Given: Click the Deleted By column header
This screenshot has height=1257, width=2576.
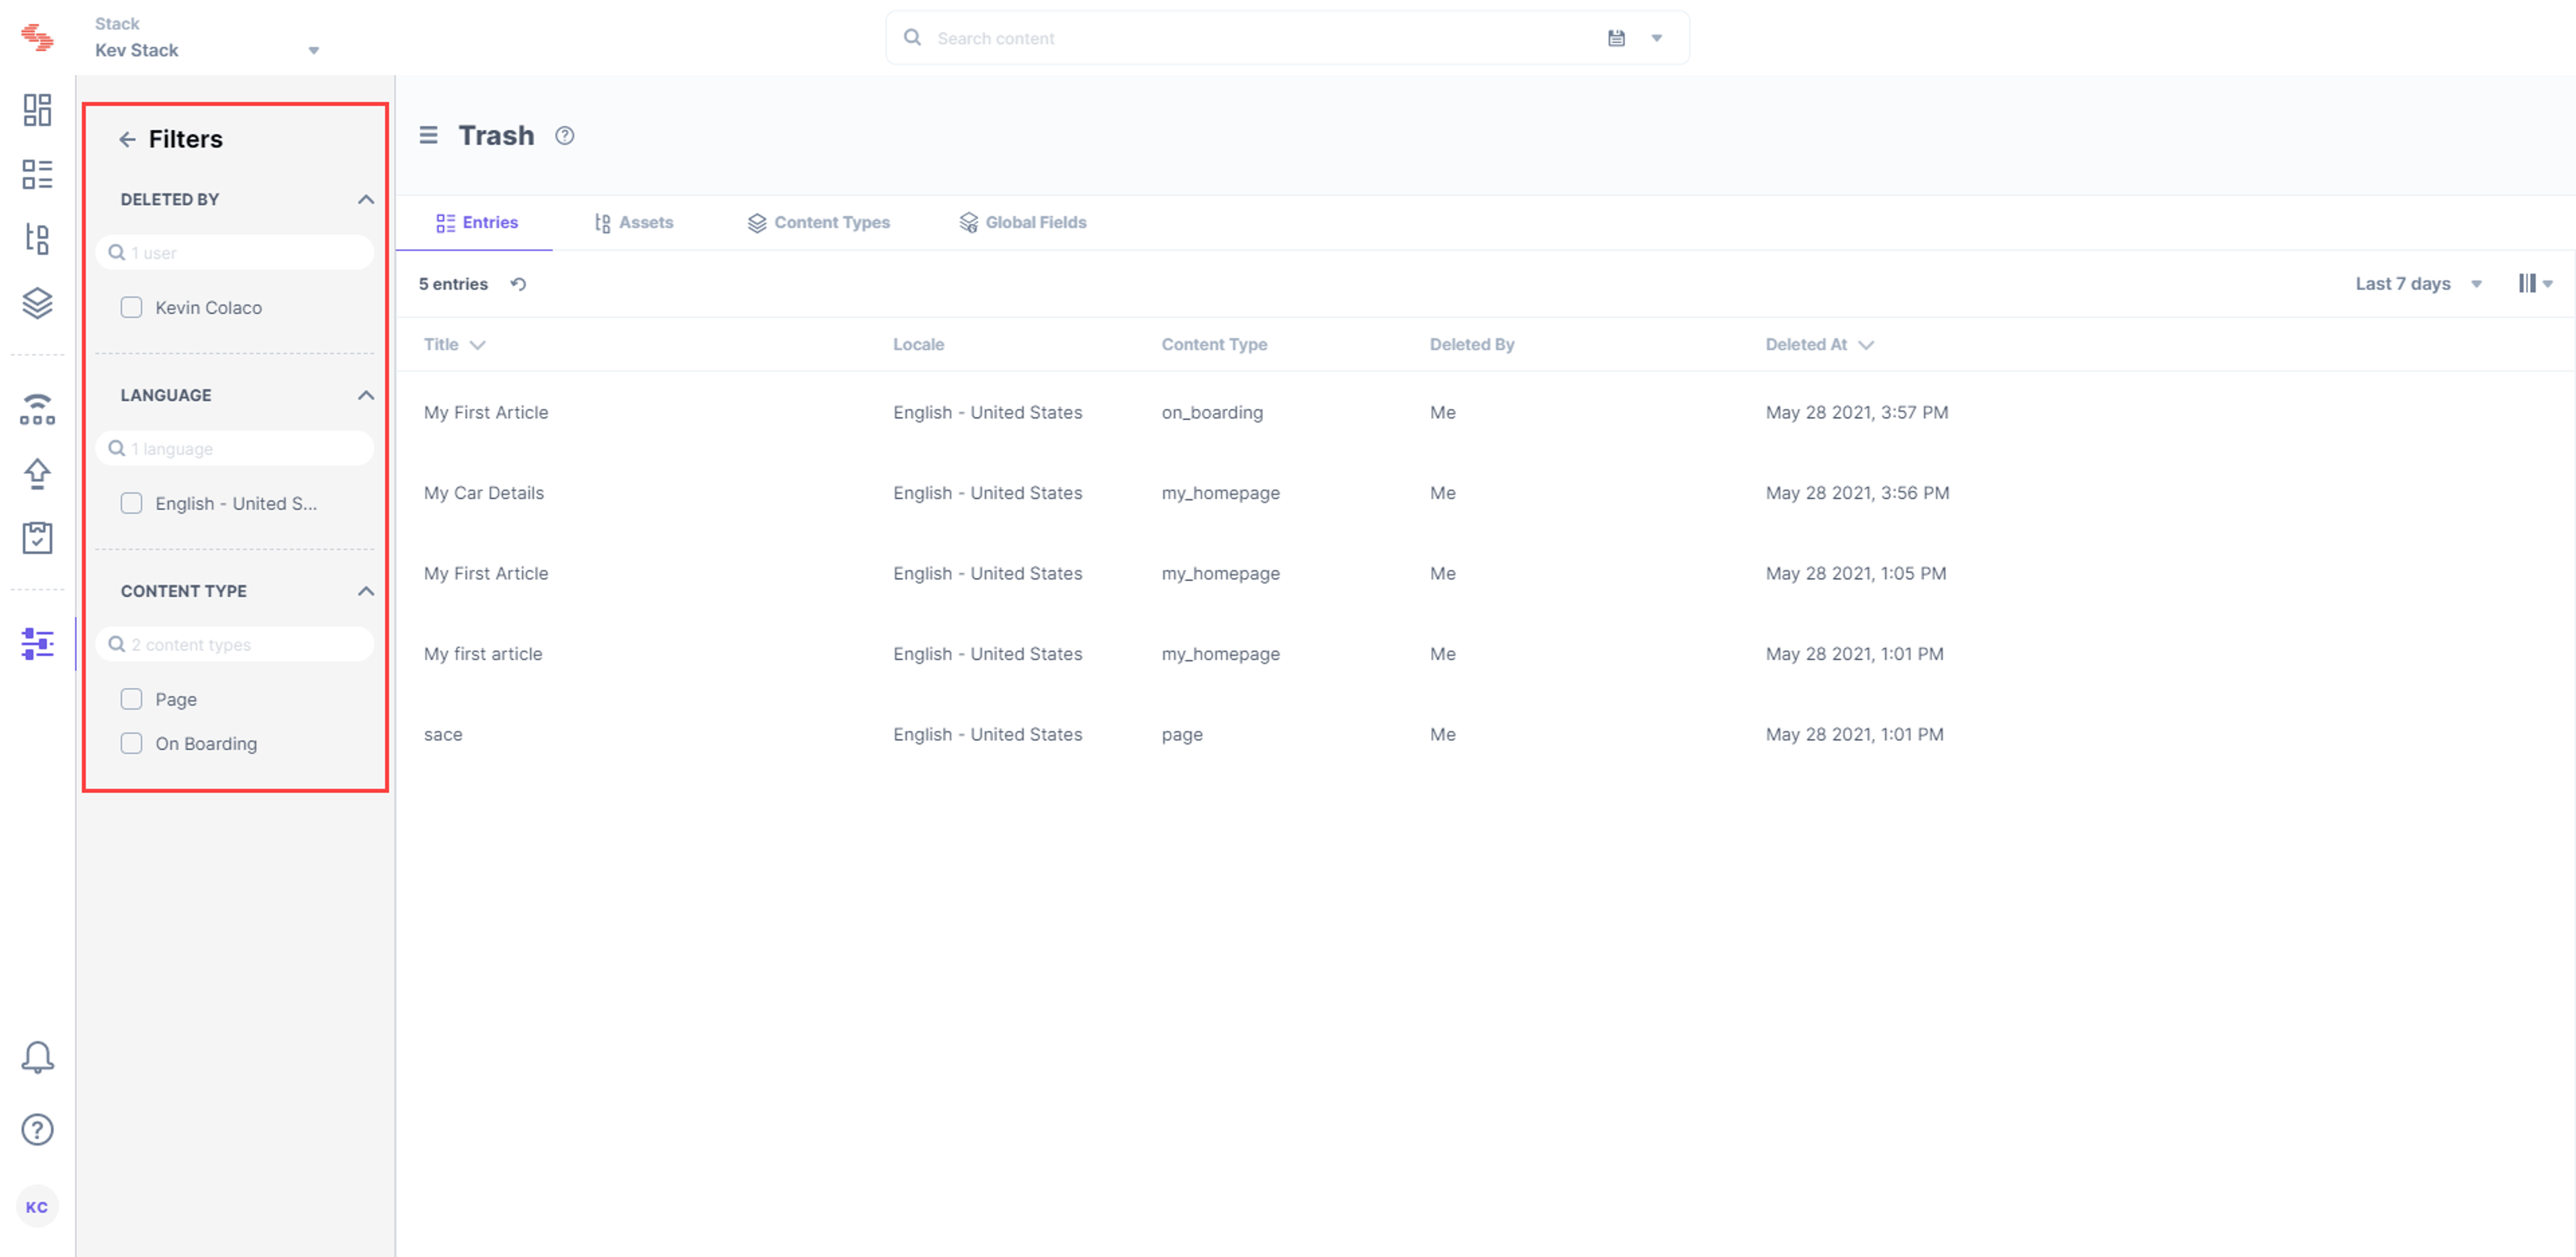Looking at the screenshot, I should (1471, 344).
